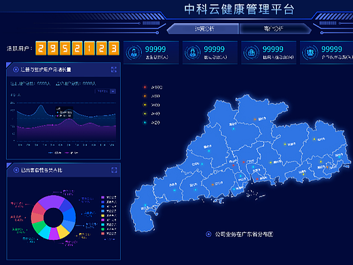Click the donut chart panel title text
Image resolution: width=353 pixels, height=265 pixels.
tap(41, 170)
